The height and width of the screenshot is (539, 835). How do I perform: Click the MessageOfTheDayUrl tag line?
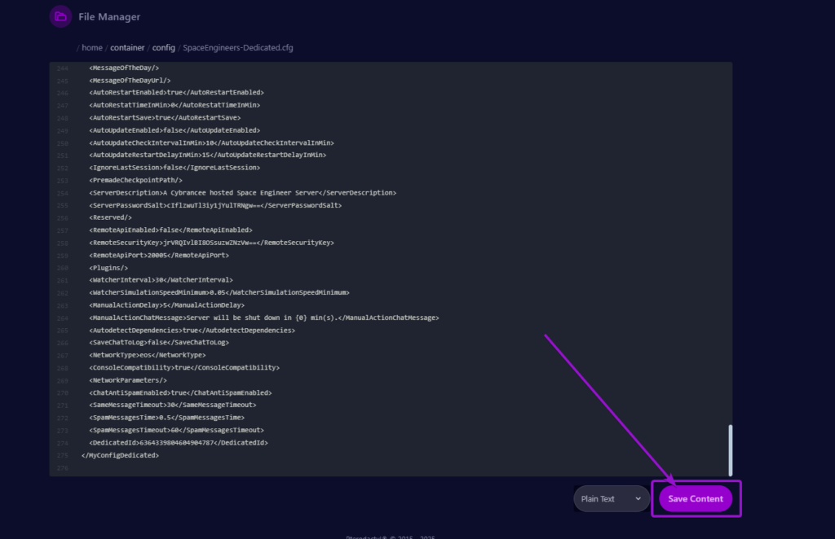pos(130,81)
